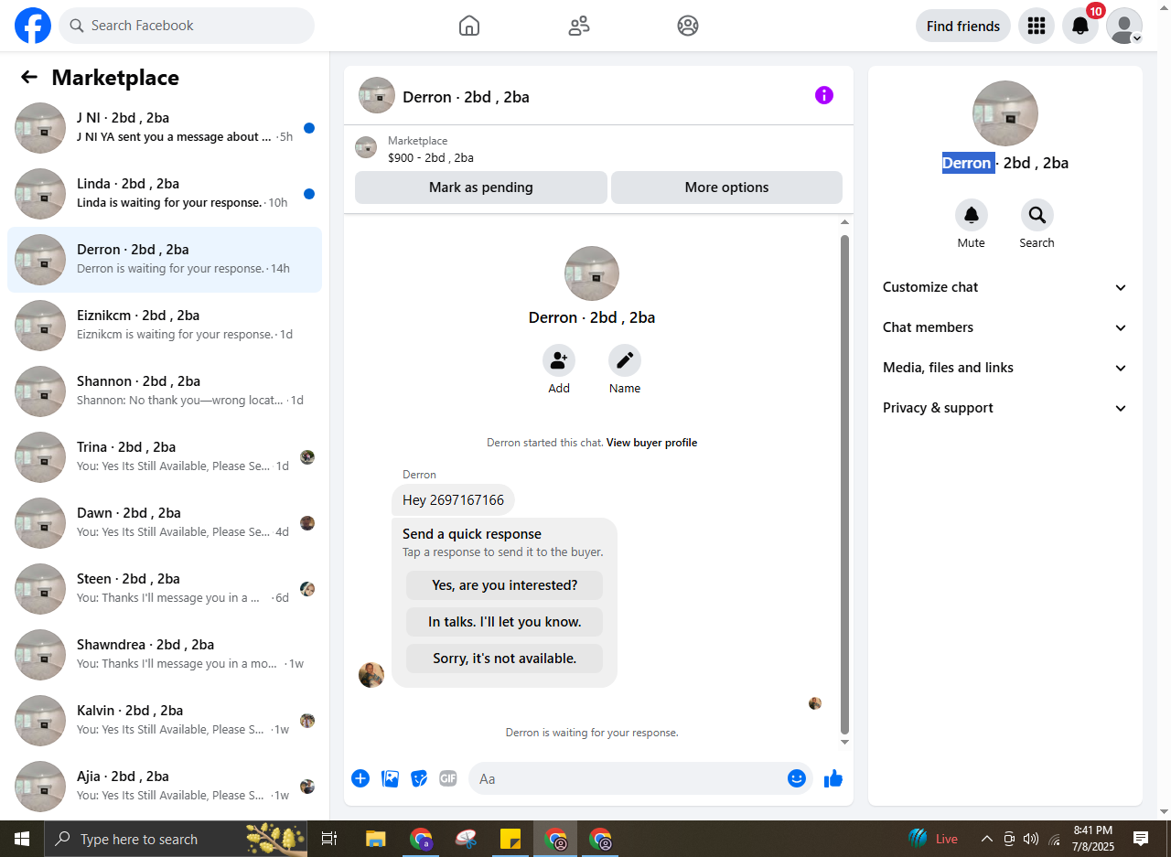The width and height of the screenshot is (1171, 857).
Task: Click the Name edit pencil icon
Action: point(625,360)
